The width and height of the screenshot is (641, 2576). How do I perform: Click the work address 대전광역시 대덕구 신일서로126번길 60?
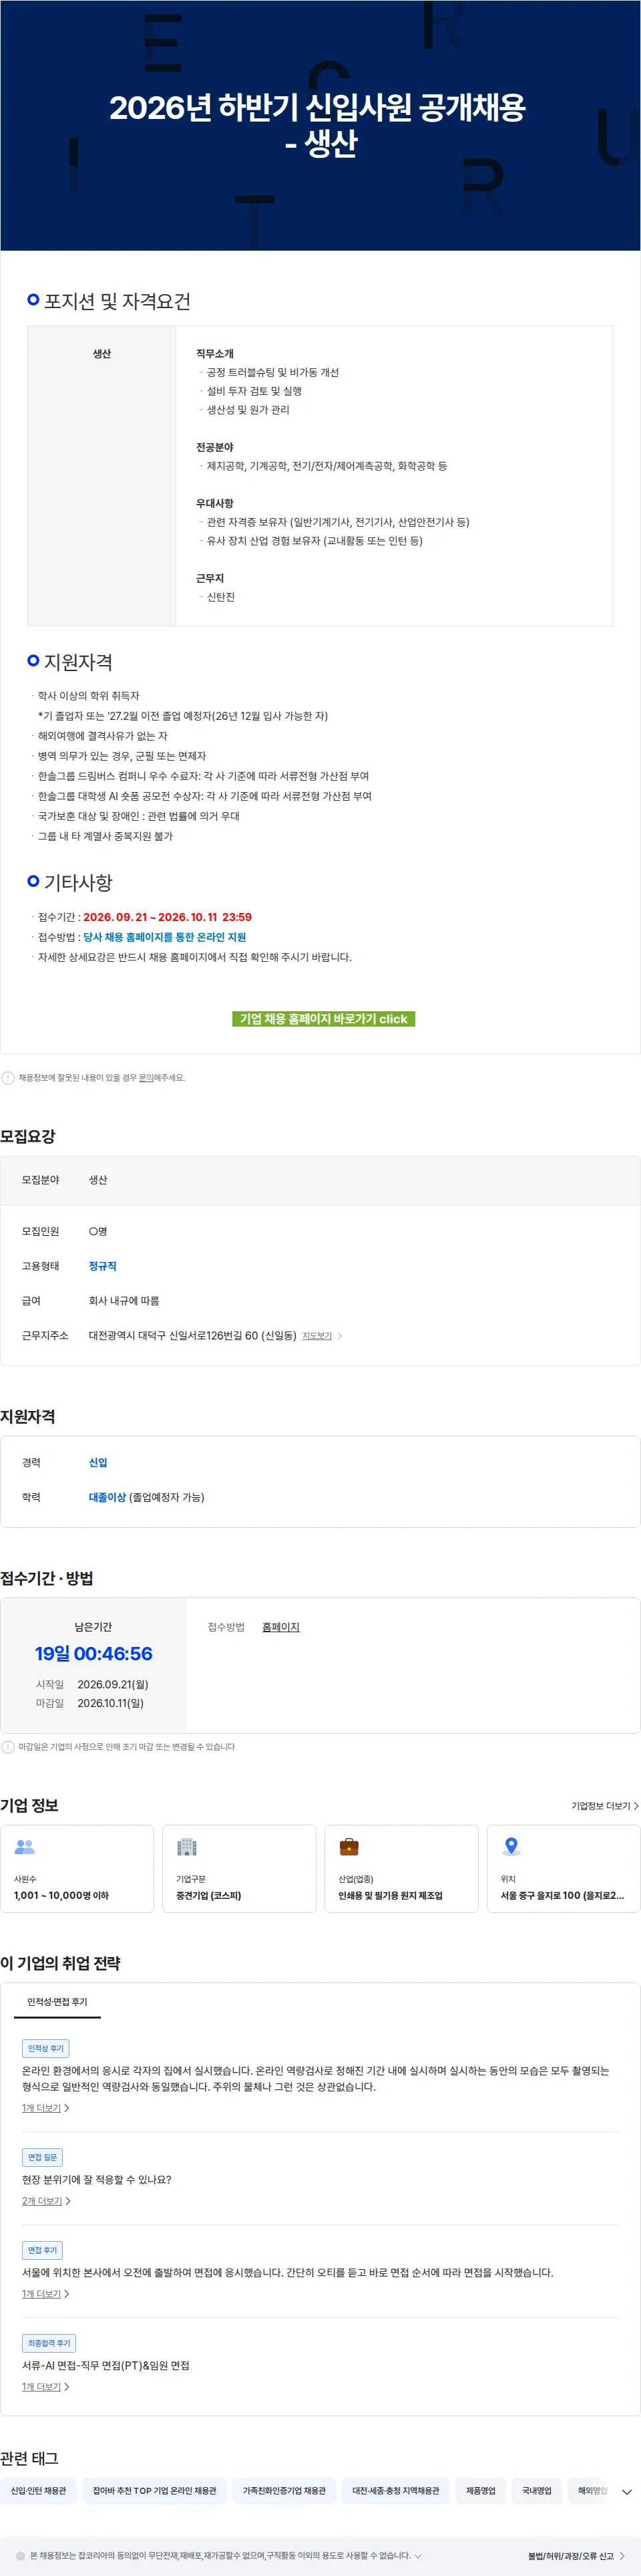193,1335
